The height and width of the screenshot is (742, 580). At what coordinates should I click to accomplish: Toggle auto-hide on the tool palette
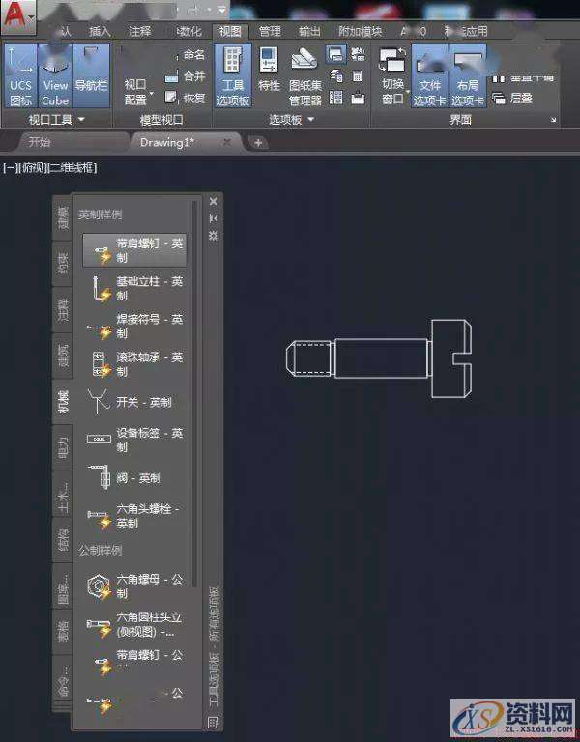point(213,218)
